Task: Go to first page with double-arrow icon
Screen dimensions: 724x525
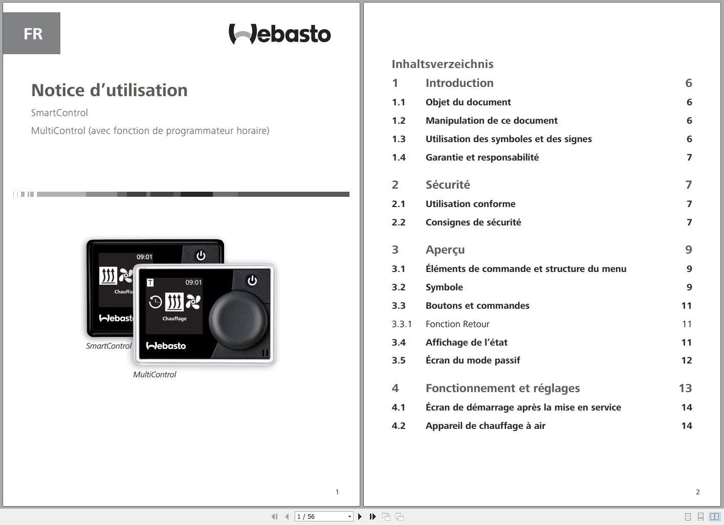Action: [275, 516]
